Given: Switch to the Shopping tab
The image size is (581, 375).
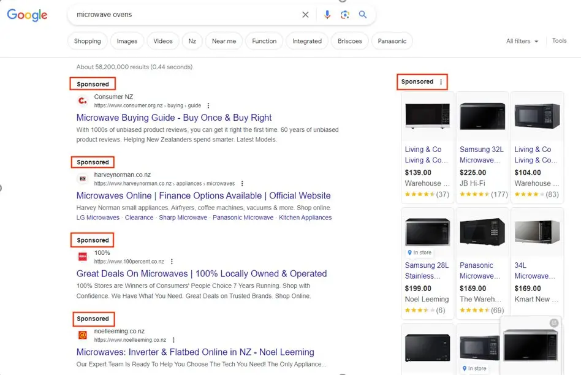Looking at the screenshot, I should coord(87,41).
